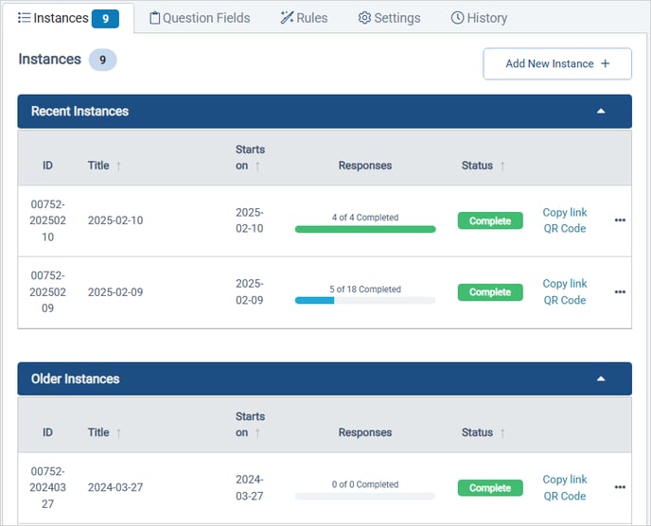Click Complete status badge for 2024-03-27 instance
The height and width of the screenshot is (526, 651).
click(490, 488)
